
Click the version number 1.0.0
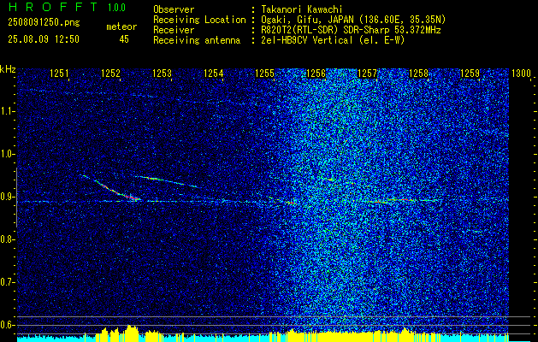(116, 7)
